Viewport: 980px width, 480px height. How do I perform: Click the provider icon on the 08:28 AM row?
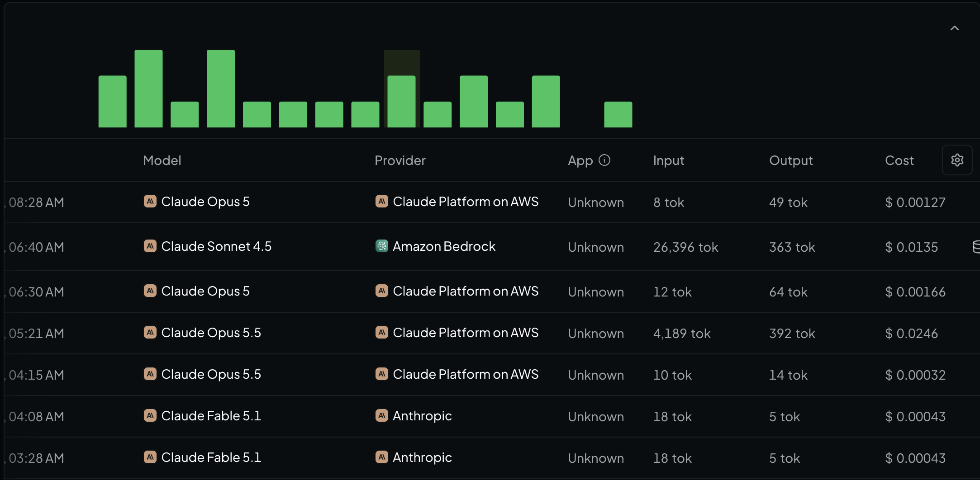(382, 201)
